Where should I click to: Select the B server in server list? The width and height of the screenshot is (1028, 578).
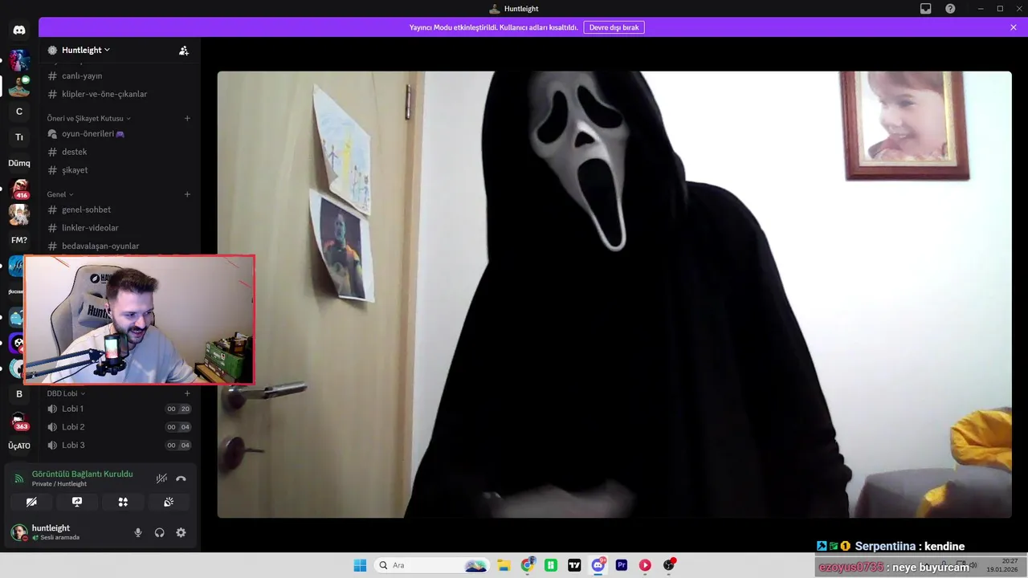(x=19, y=394)
